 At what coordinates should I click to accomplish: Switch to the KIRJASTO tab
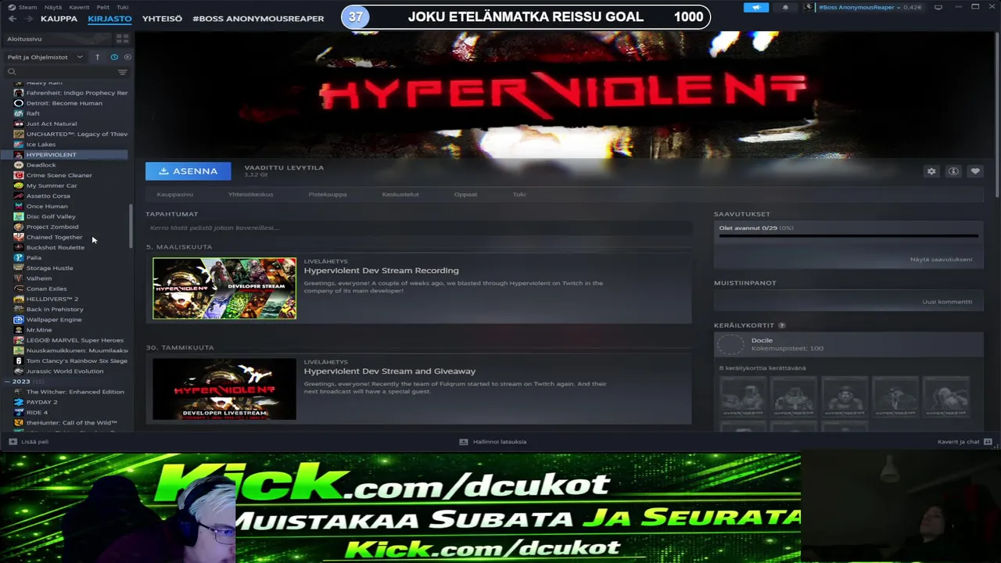click(109, 19)
